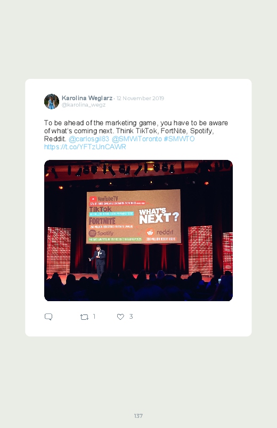Open the @SMWiToronto mention link
Image resolution: width=277 pixels, height=428 pixels.
click(x=137, y=139)
